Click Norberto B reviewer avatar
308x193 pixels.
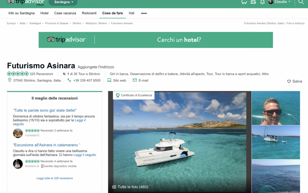[x=18, y=164]
